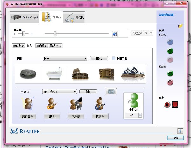Enable the 响度均衡 loudness checkbox
This screenshot has width=191, height=148.
pos(114,58)
